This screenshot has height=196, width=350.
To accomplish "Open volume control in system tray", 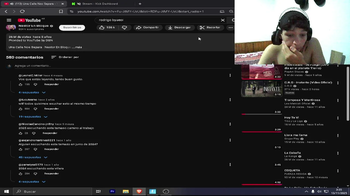I will coord(319,192).
